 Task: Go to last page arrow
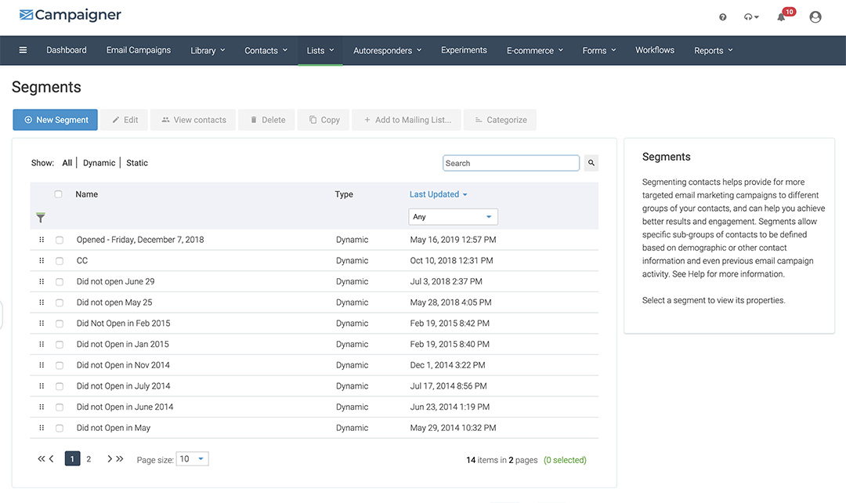120,459
